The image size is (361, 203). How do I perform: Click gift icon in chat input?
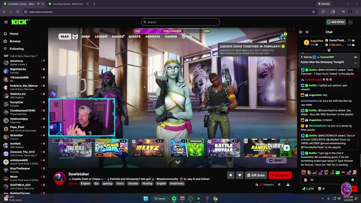click(x=305, y=180)
